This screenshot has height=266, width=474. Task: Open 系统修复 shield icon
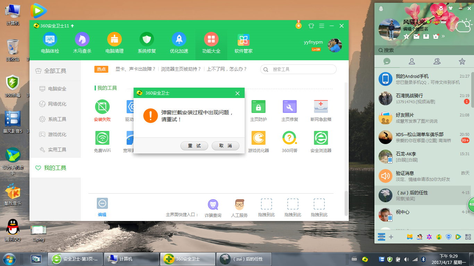tap(147, 43)
